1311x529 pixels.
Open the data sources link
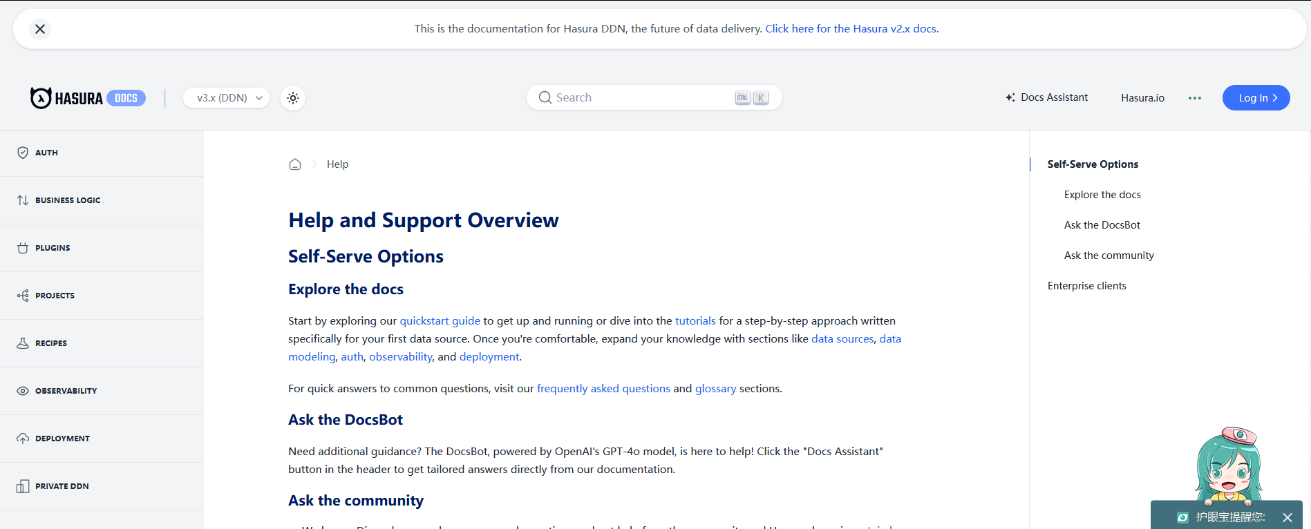842,339
